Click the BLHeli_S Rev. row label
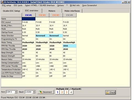The width and height of the screenshot is (138, 100). pos(11,25)
